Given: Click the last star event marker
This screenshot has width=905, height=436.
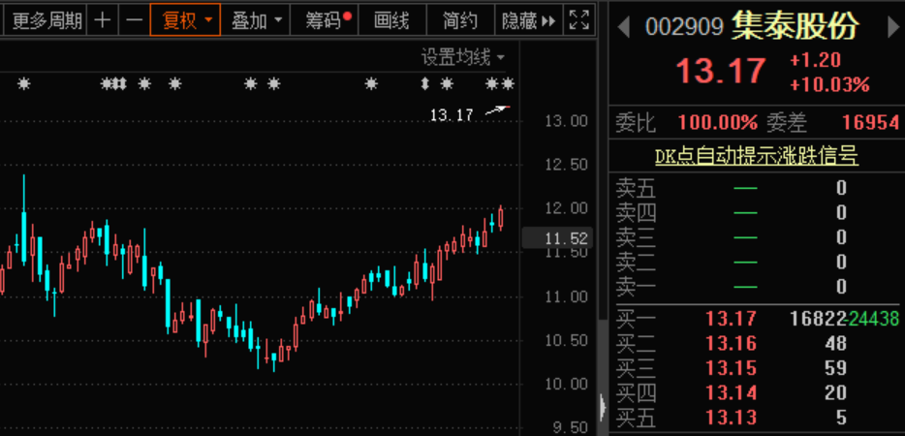Looking at the screenshot, I should pos(508,84).
